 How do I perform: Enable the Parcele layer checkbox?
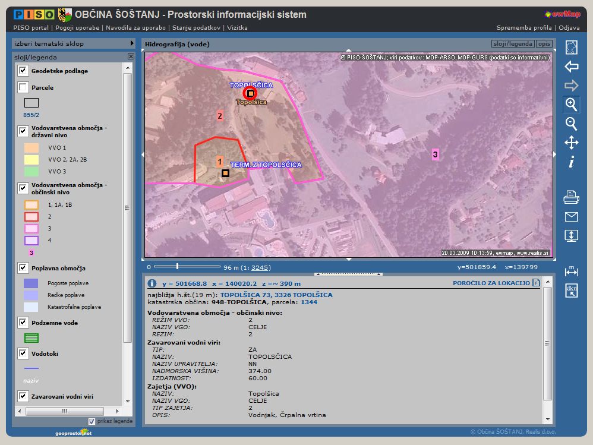point(23,87)
